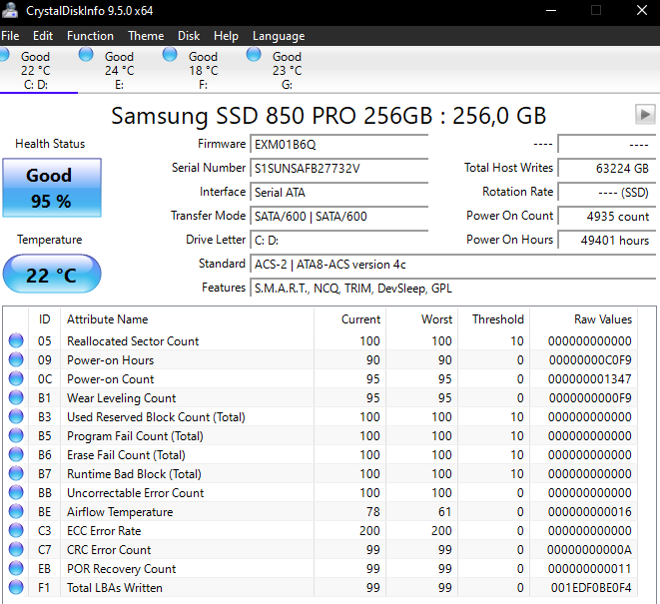Screen dimensions: 660x604
Task: Select the C: D: disk tab
Action: point(35,70)
